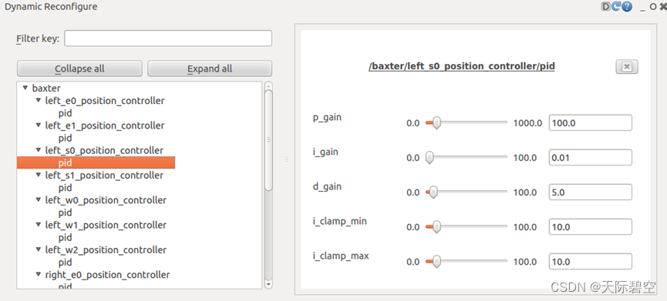The image size is (667, 301).
Task: Collapse the baxter tree node
Action: [25, 88]
